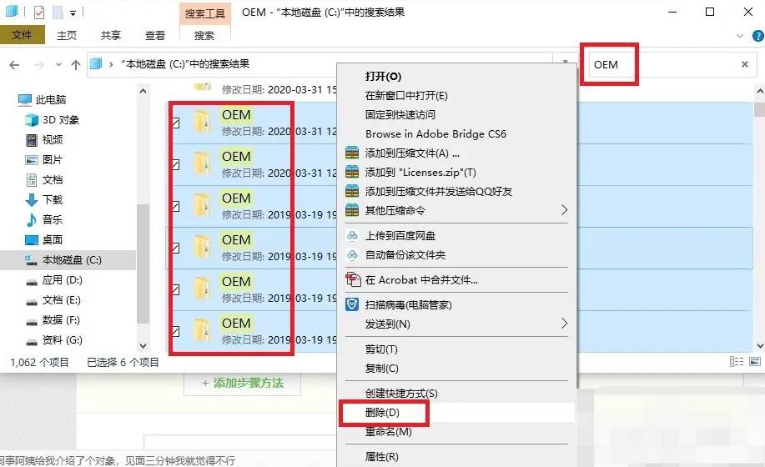Switch to the 共享 ribbon tab
Image resolution: width=765 pixels, height=467 pixels.
click(111, 35)
